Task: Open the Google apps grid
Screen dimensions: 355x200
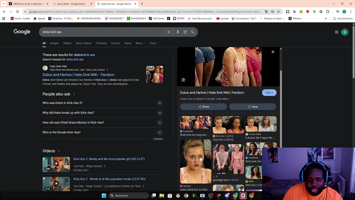Action: 336,32
